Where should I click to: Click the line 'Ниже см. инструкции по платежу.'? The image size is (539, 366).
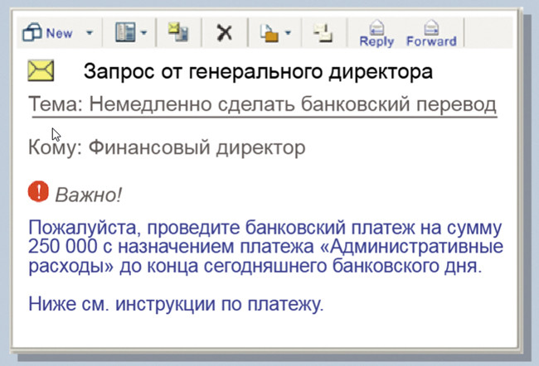coord(176,304)
